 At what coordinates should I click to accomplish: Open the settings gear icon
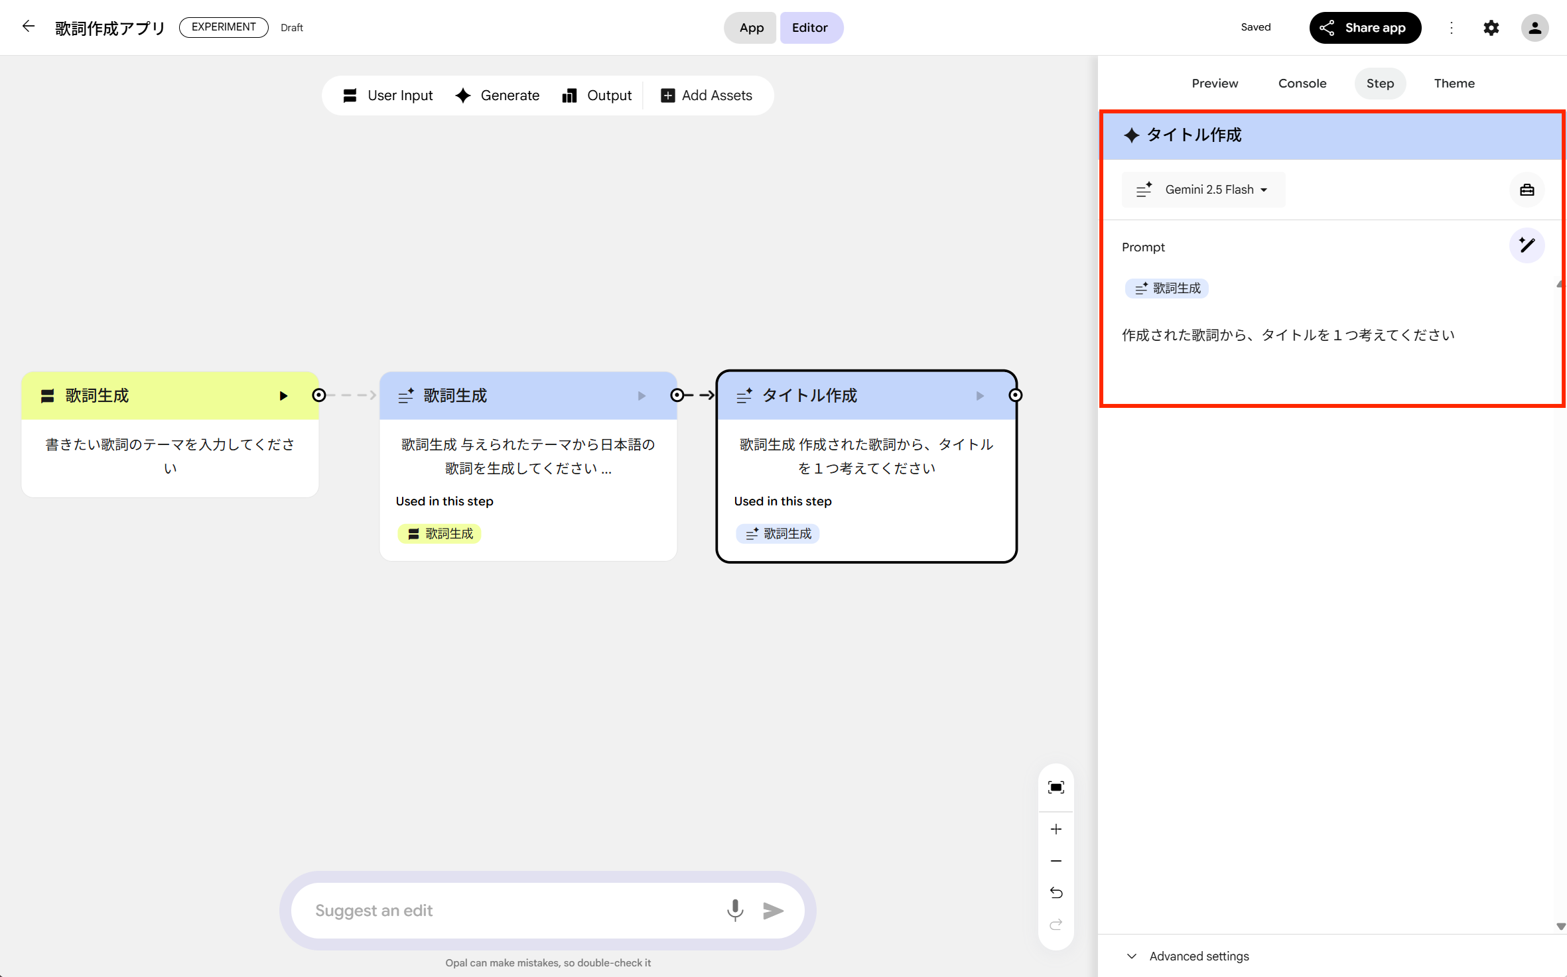(x=1491, y=28)
